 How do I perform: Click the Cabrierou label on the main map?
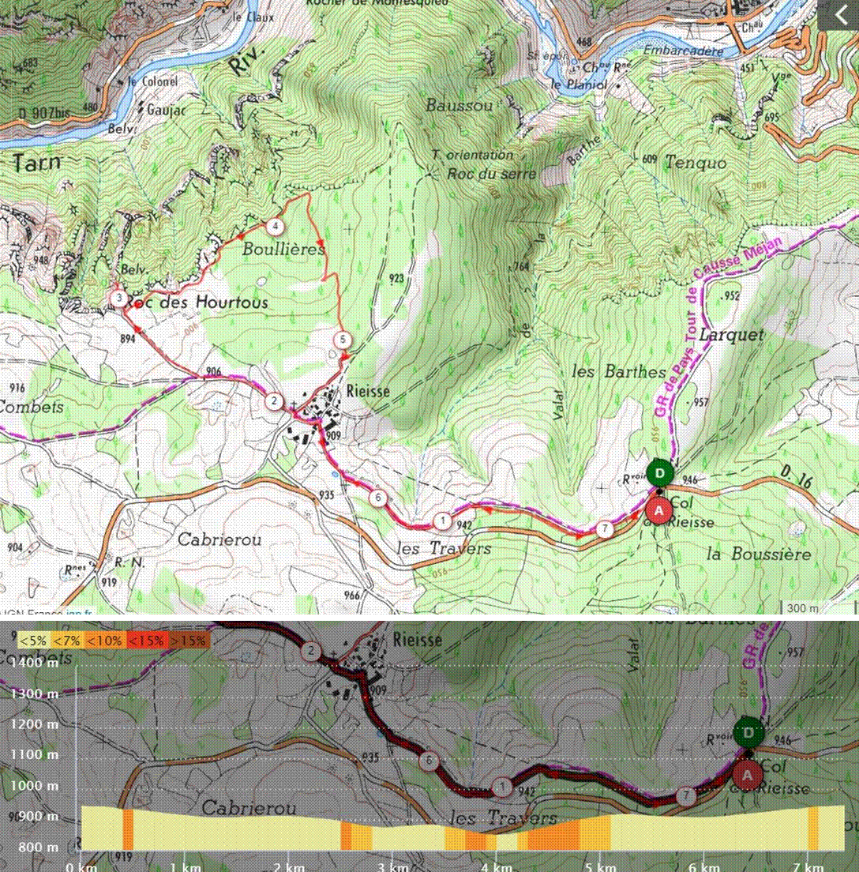(x=219, y=539)
